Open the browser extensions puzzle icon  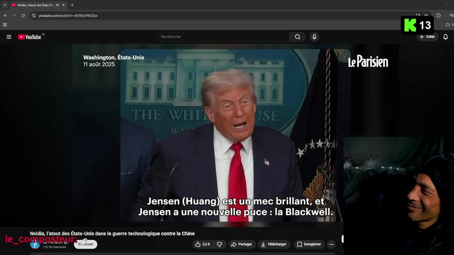point(438,16)
